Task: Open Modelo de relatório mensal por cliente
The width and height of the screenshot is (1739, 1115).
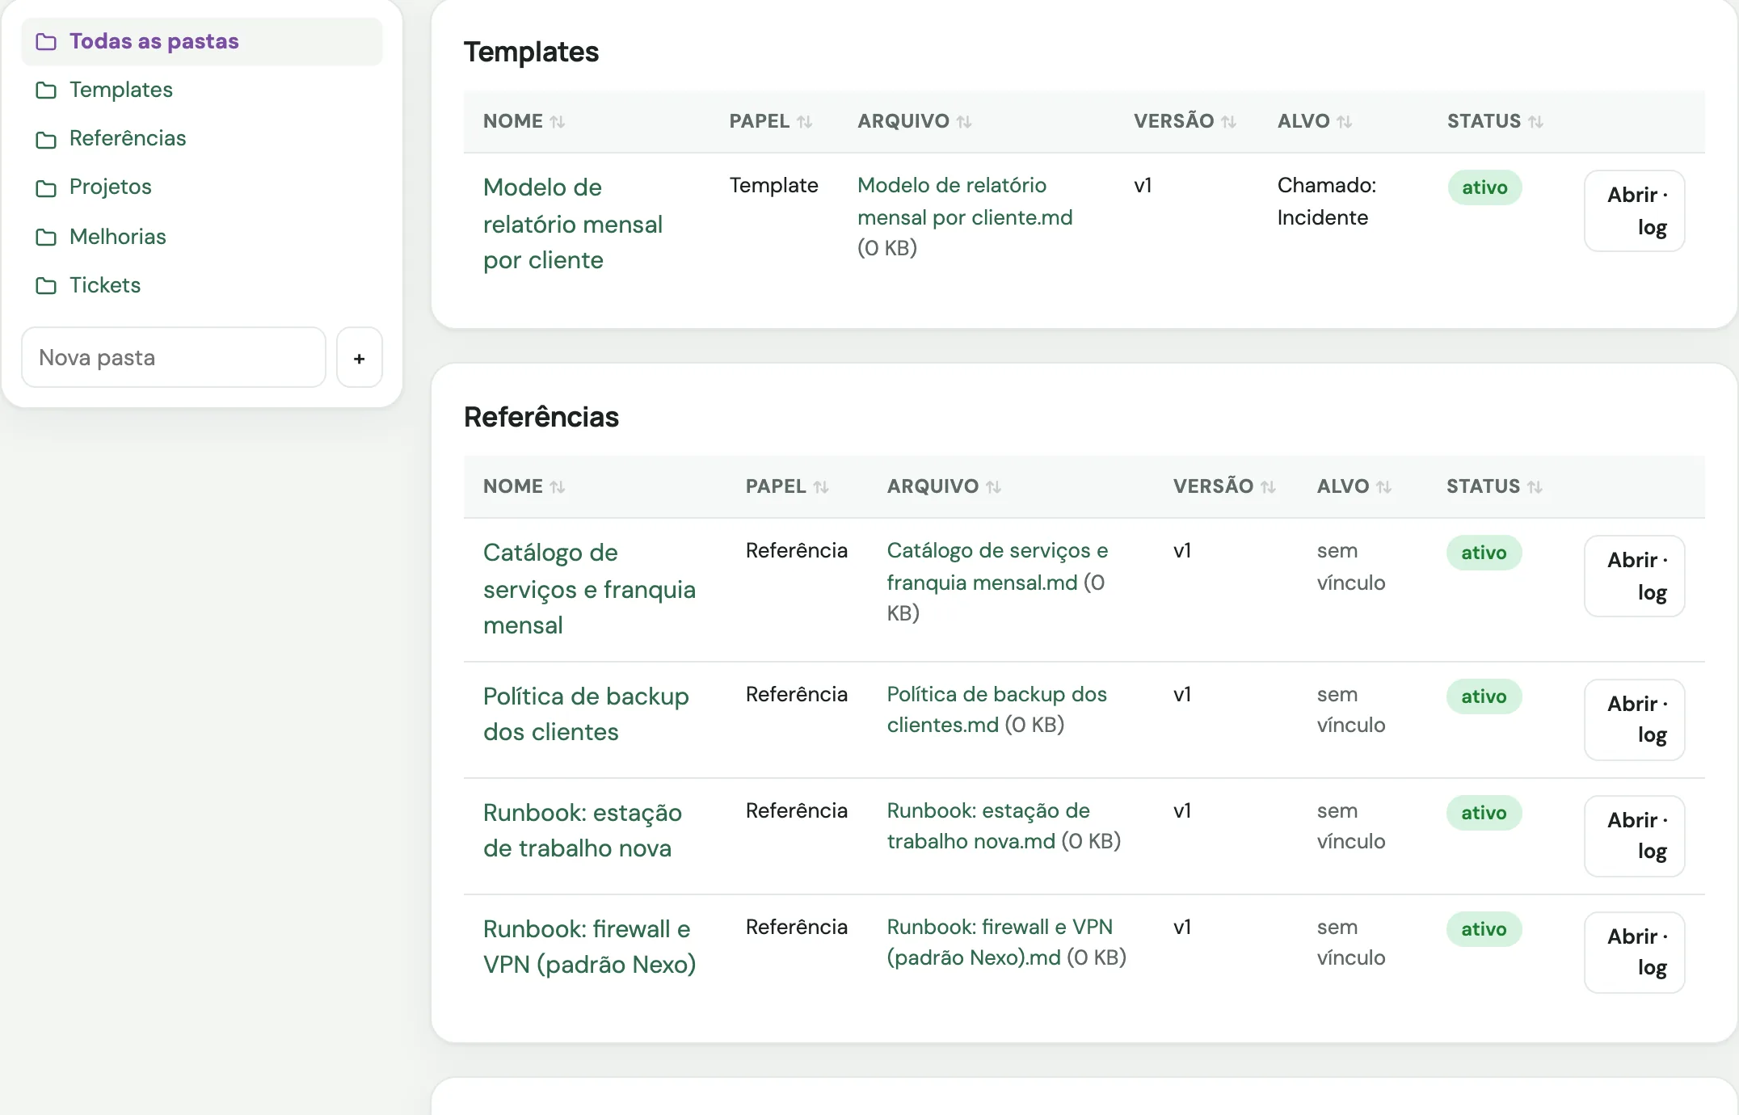Action: pyautogui.click(x=573, y=224)
